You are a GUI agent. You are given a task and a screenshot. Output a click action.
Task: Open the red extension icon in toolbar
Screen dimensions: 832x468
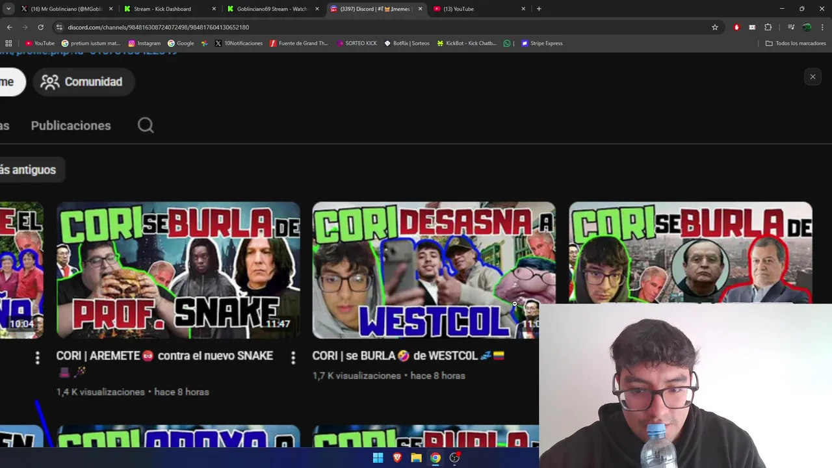pyautogui.click(x=736, y=27)
